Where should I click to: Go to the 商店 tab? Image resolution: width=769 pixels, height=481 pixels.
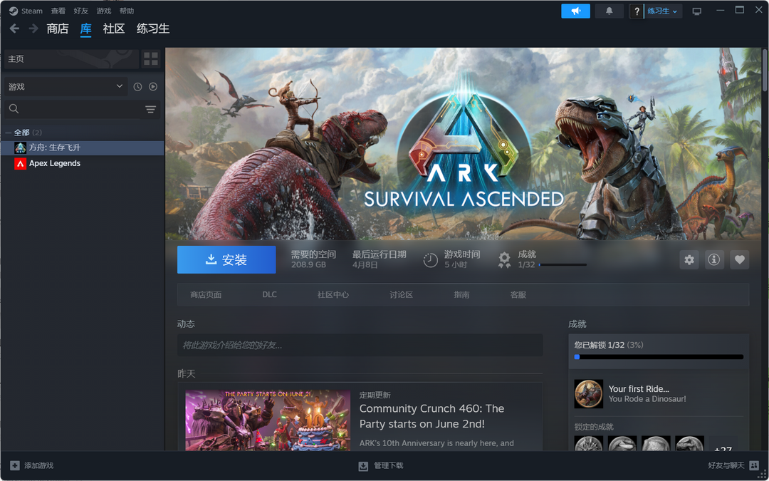tap(58, 29)
